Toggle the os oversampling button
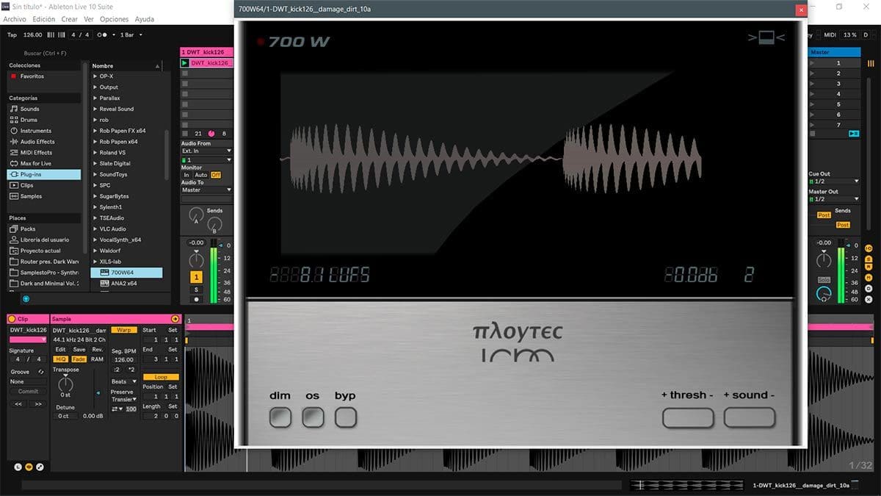881x496 pixels. click(x=313, y=417)
